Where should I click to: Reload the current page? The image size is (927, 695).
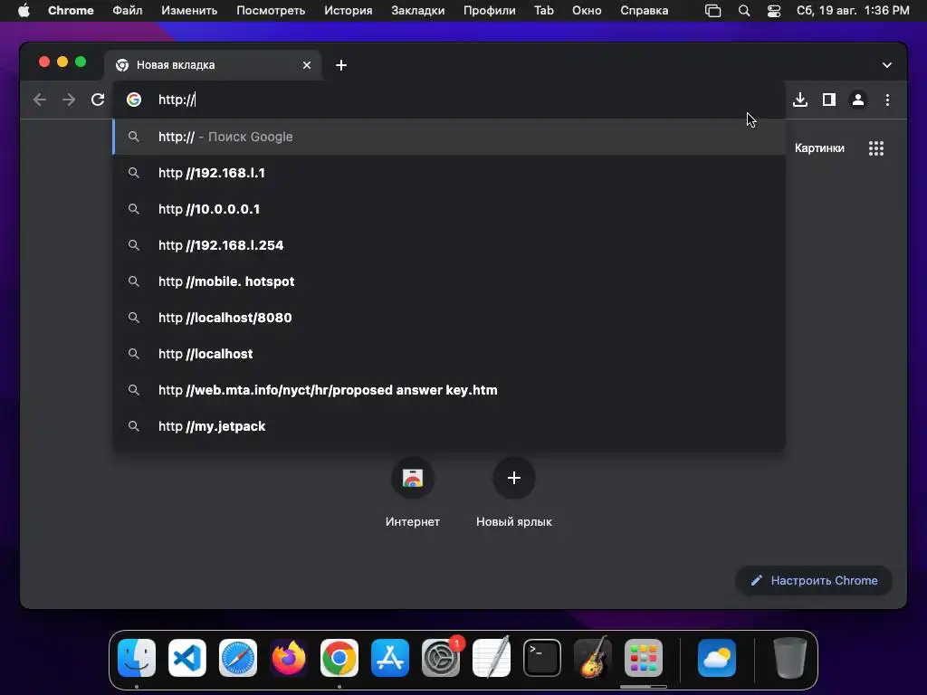(98, 100)
